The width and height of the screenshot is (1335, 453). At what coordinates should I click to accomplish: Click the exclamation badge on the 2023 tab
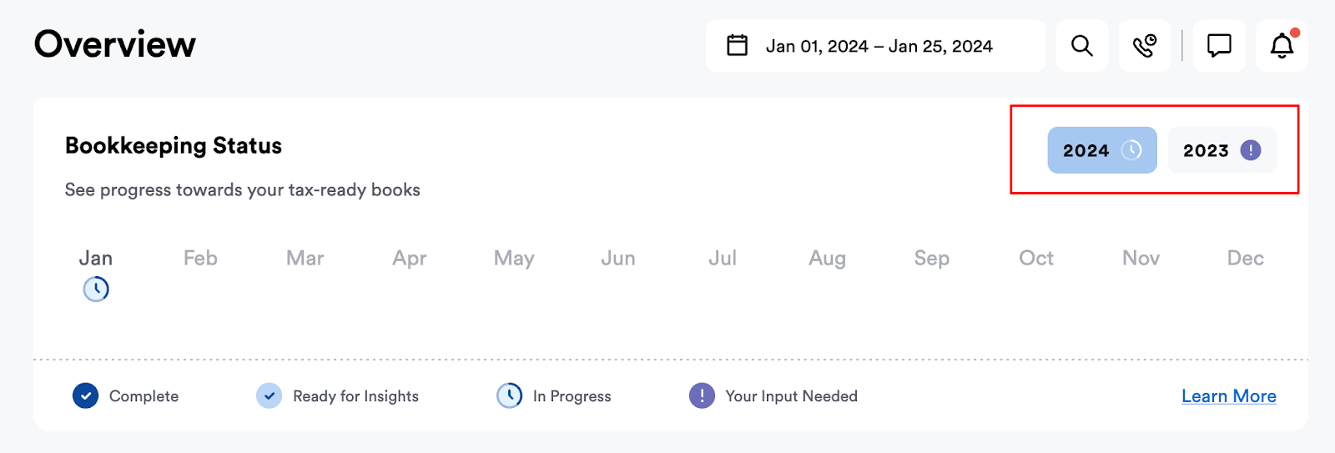[1251, 150]
